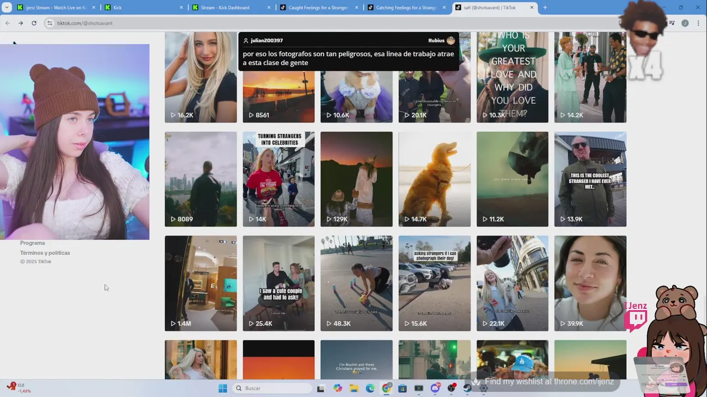The width and height of the screenshot is (707, 397).
Task: Expand the tab search dropdown arrow
Action: tap(7, 8)
